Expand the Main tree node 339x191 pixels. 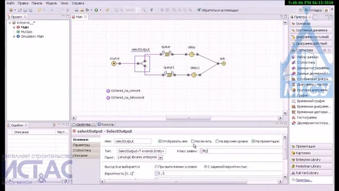14,27
